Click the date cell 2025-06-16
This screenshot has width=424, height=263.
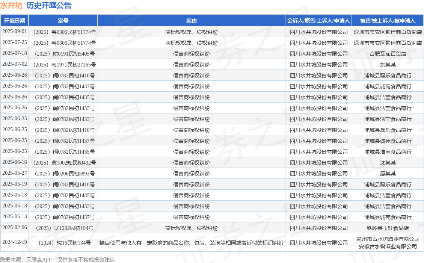point(15,162)
